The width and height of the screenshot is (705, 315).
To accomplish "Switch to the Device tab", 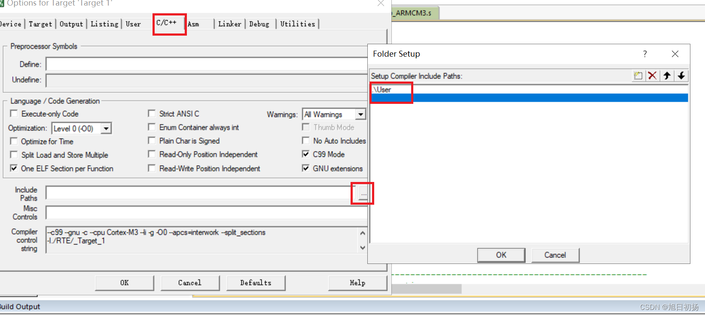I will pos(10,24).
